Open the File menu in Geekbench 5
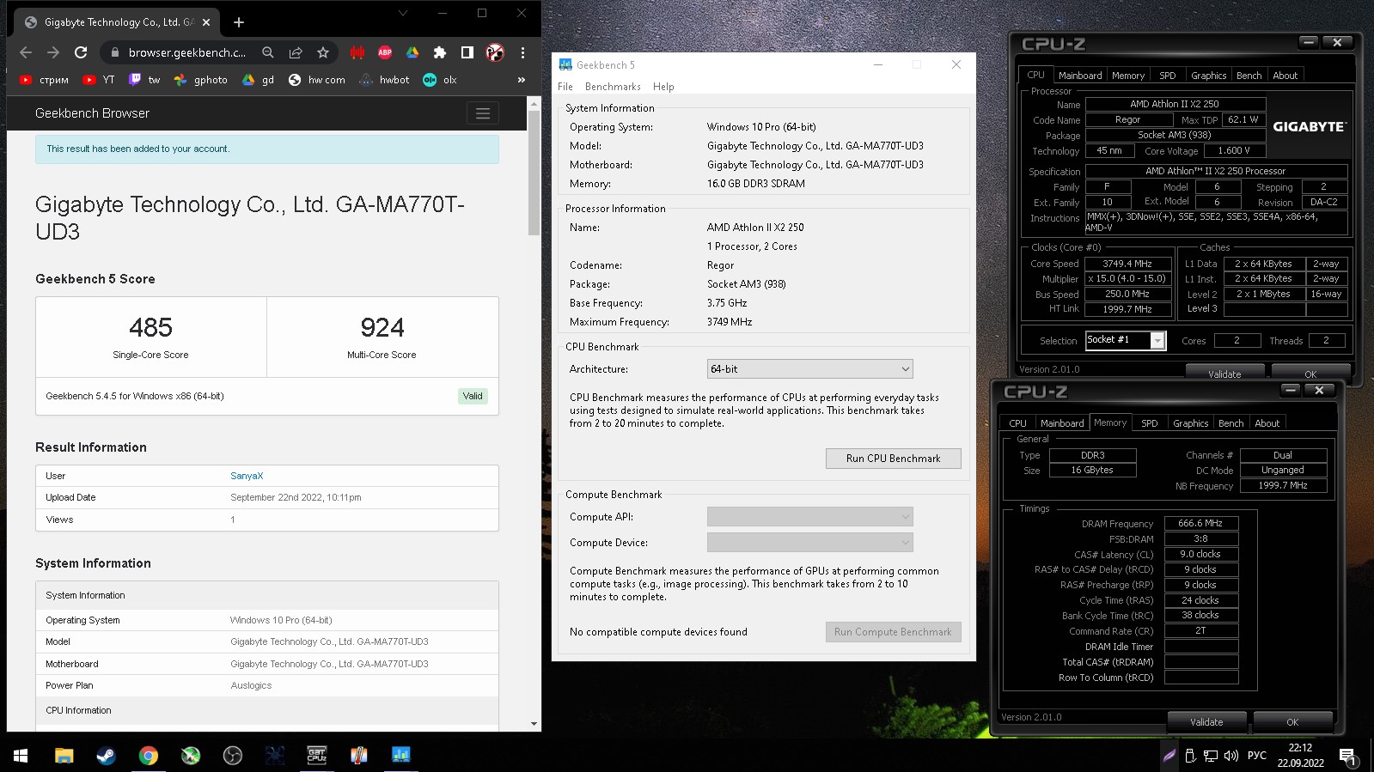 (x=565, y=87)
